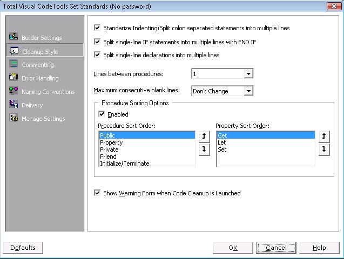Move selected property type up
Image resolution: width=344 pixels, height=259 pixels.
point(324,137)
